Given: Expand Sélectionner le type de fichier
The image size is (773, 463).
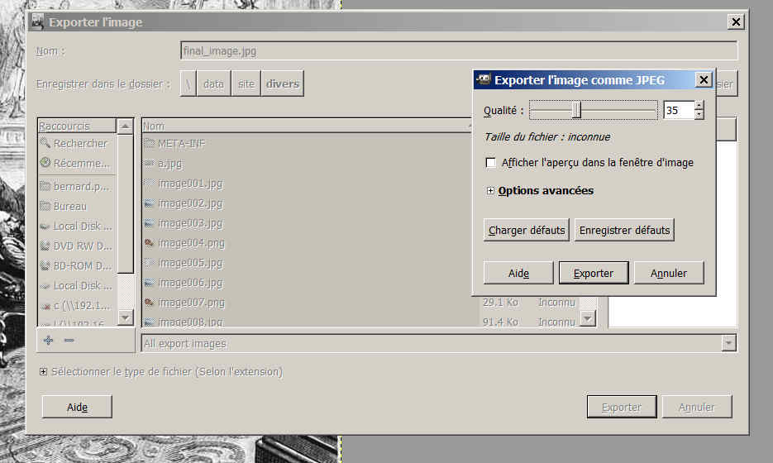Looking at the screenshot, I should [x=43, y=372].
